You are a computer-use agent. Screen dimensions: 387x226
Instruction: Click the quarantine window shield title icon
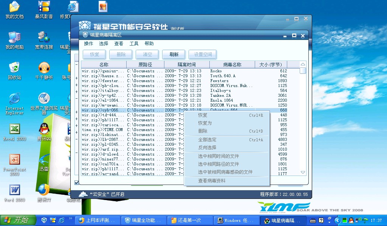(85, 35)
